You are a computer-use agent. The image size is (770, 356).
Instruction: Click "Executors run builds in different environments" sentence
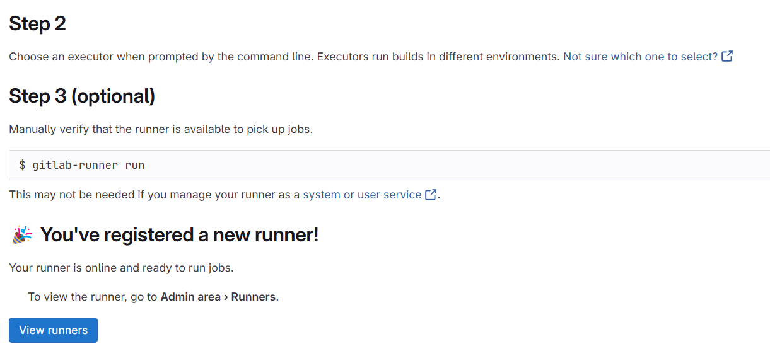(438, 57)
